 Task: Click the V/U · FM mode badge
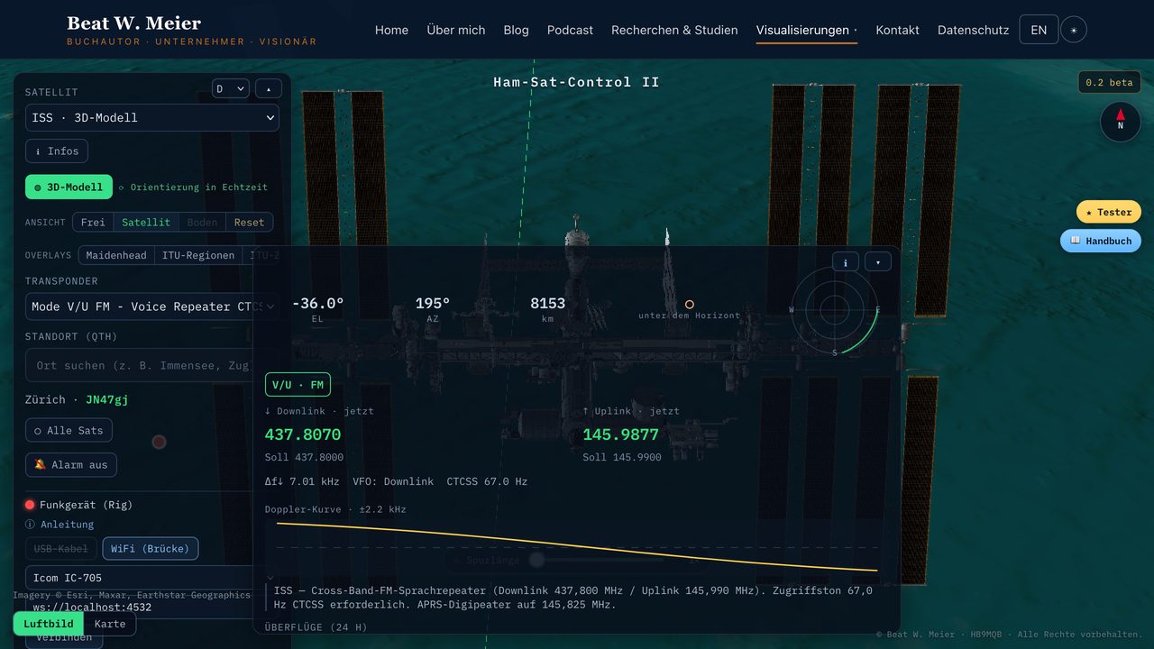[x=298, y=385]
